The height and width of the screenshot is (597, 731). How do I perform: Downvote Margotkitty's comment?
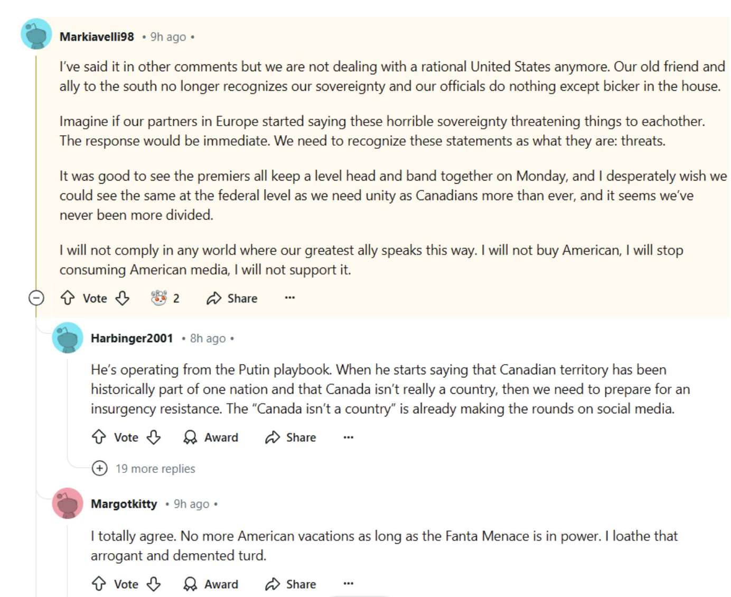click(x=154, y=584)
